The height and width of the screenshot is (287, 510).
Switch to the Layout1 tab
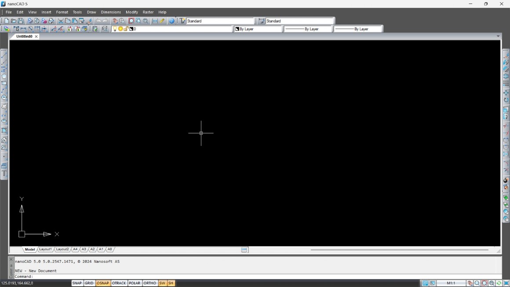(x=45, y=249)
